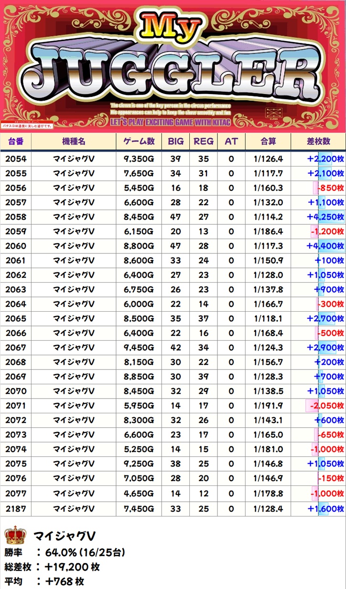Click the 台番 column header
The image size is (346, 589).
coord(16,142)
